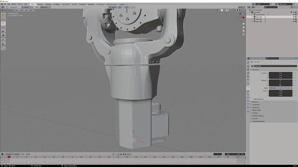Activate the Move tool

pos(3,23)
